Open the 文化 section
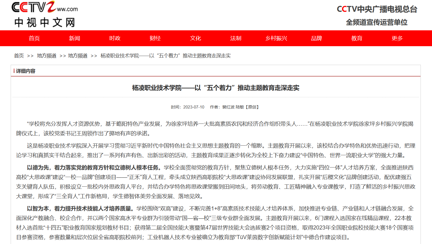This screenshot has height=244, width=432. [195, 38]
